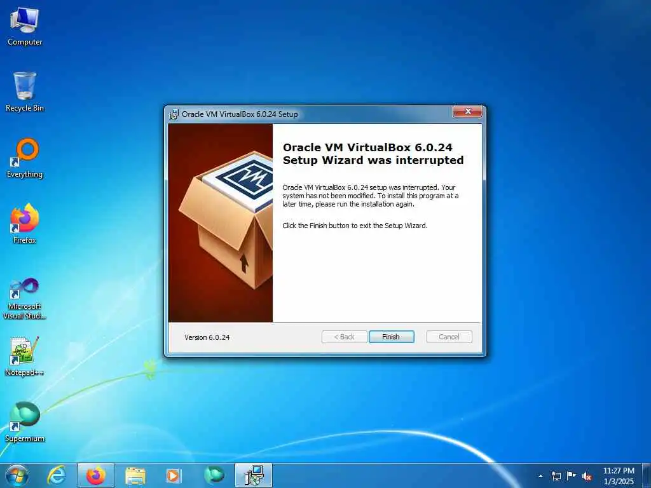
Task: Select the Recycle Bin desktop icon
Action: (25, 91)
